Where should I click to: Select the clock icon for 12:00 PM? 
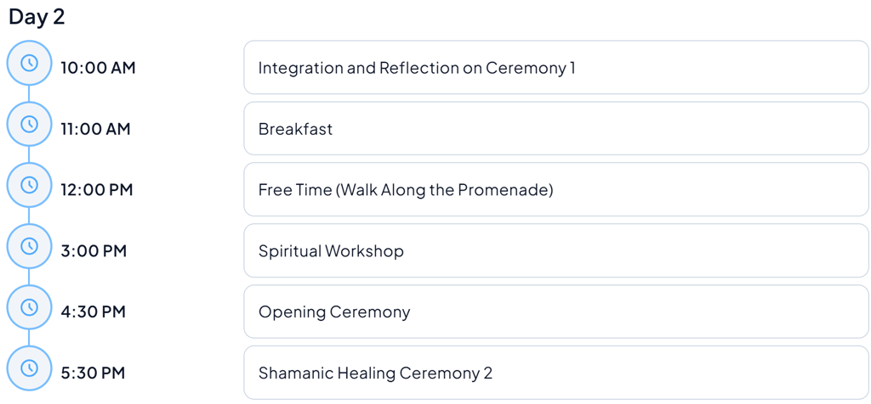coord(29,186)
